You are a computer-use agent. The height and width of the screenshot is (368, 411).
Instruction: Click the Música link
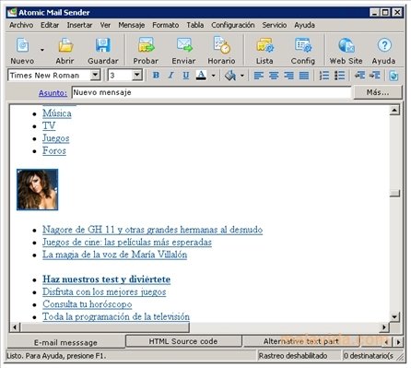click(x=57, y=113)
